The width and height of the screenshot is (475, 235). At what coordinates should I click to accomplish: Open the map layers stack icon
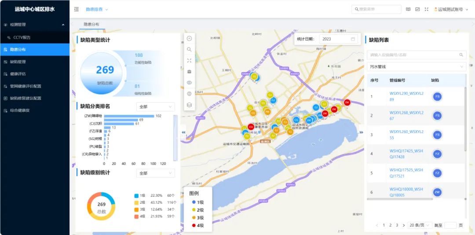(189, 105)
